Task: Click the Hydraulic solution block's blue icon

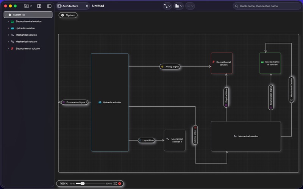Action: (x=100, y=102)
